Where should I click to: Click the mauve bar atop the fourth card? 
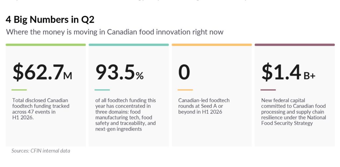point(295,45)
